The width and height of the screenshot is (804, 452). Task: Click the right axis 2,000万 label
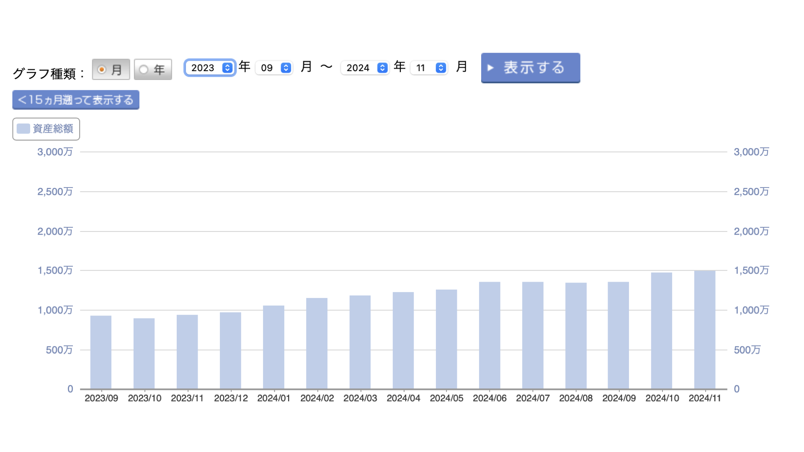pos(752,231)
